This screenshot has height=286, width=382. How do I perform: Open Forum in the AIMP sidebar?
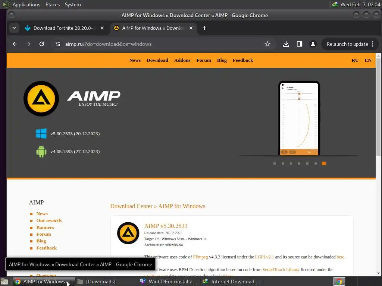[44, 235]
